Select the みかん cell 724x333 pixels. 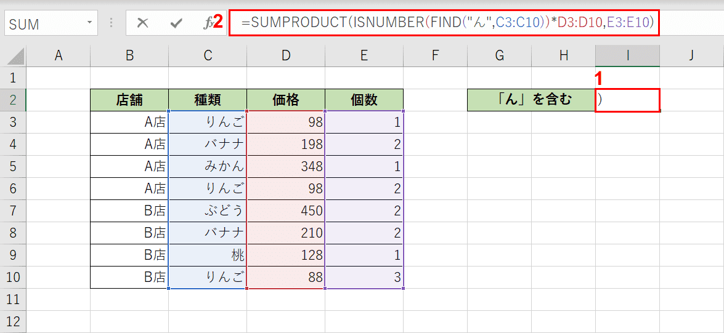[208, 166]
